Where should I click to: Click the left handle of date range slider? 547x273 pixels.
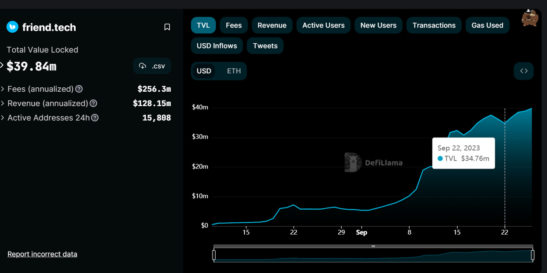(214, 255)
